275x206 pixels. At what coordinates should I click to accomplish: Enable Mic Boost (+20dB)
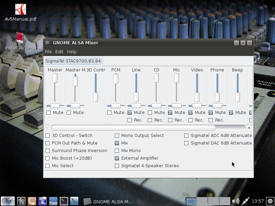pos(48,158)
